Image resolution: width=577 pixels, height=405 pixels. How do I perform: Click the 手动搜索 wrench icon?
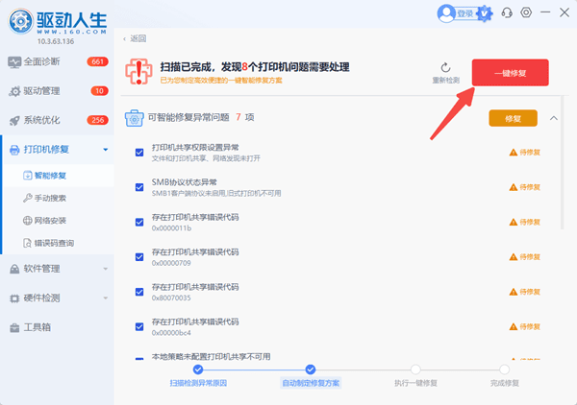click(27, 199)
